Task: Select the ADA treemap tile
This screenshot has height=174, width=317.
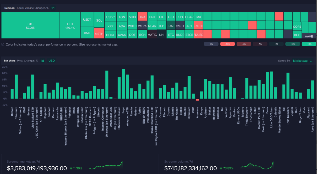Action: pos(122,26)
